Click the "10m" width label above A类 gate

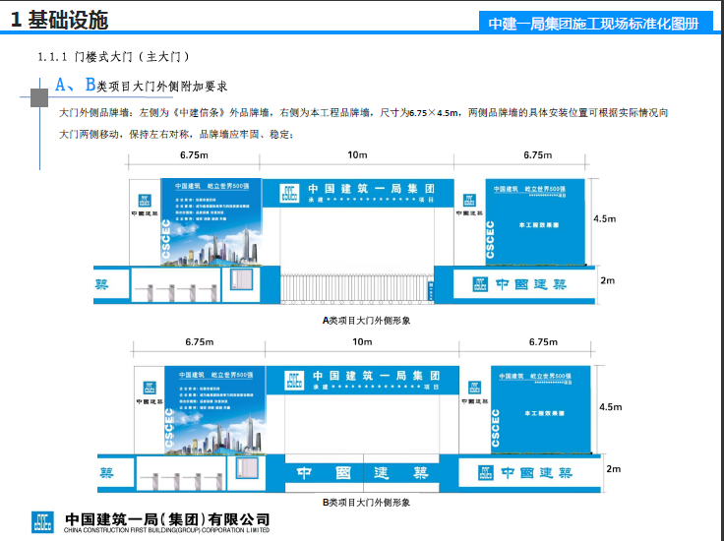tap(357, 155)
